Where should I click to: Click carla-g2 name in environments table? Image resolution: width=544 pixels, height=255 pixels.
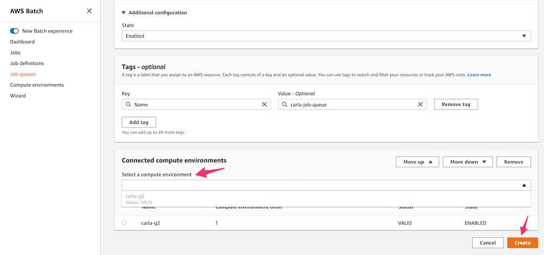151,223
